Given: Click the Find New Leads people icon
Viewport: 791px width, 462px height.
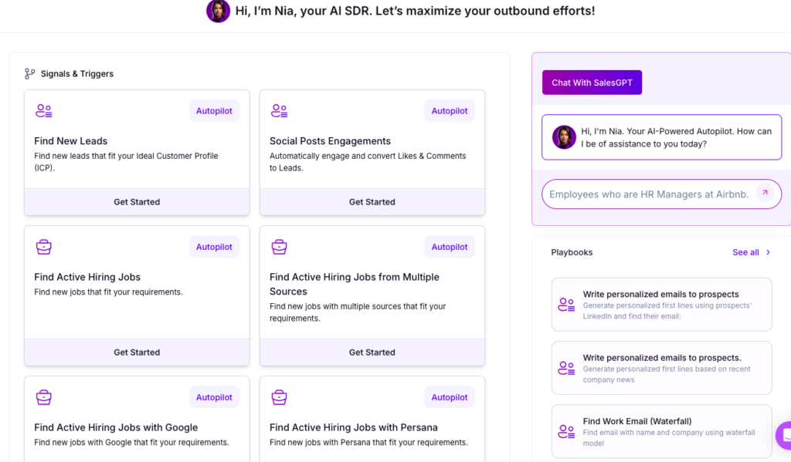Looking at the screenshot, I should pos(44,111).
